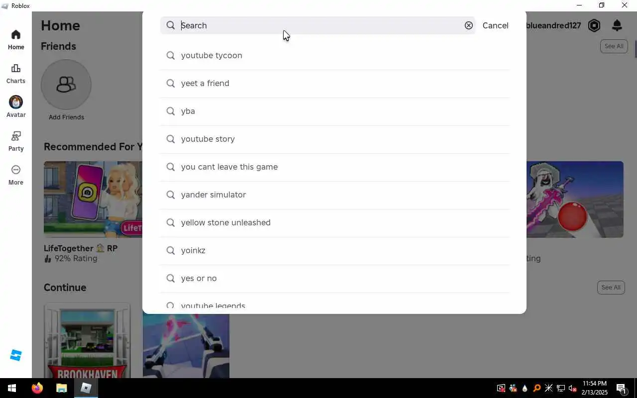Click the water drop tray icon

tap(525, 388)
